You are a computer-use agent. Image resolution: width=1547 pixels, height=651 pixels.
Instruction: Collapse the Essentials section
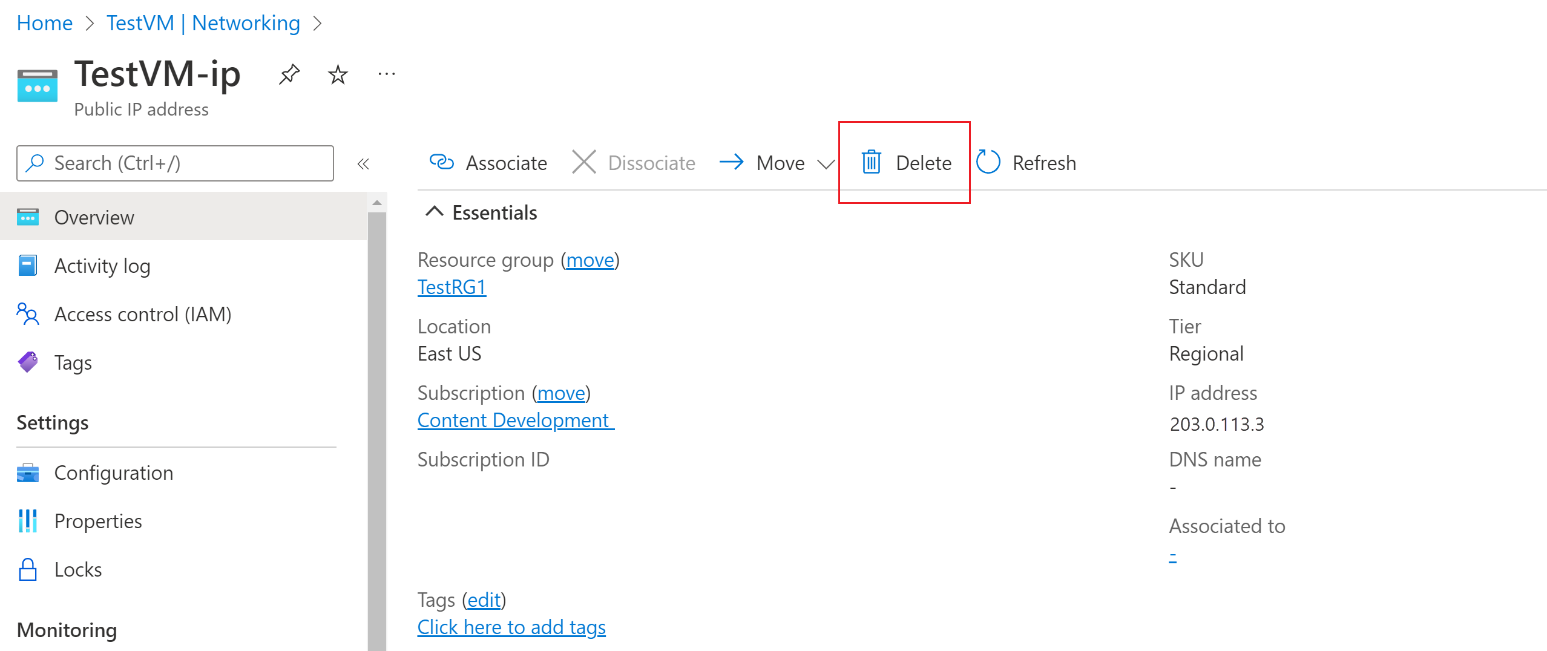tap(434, 212)
